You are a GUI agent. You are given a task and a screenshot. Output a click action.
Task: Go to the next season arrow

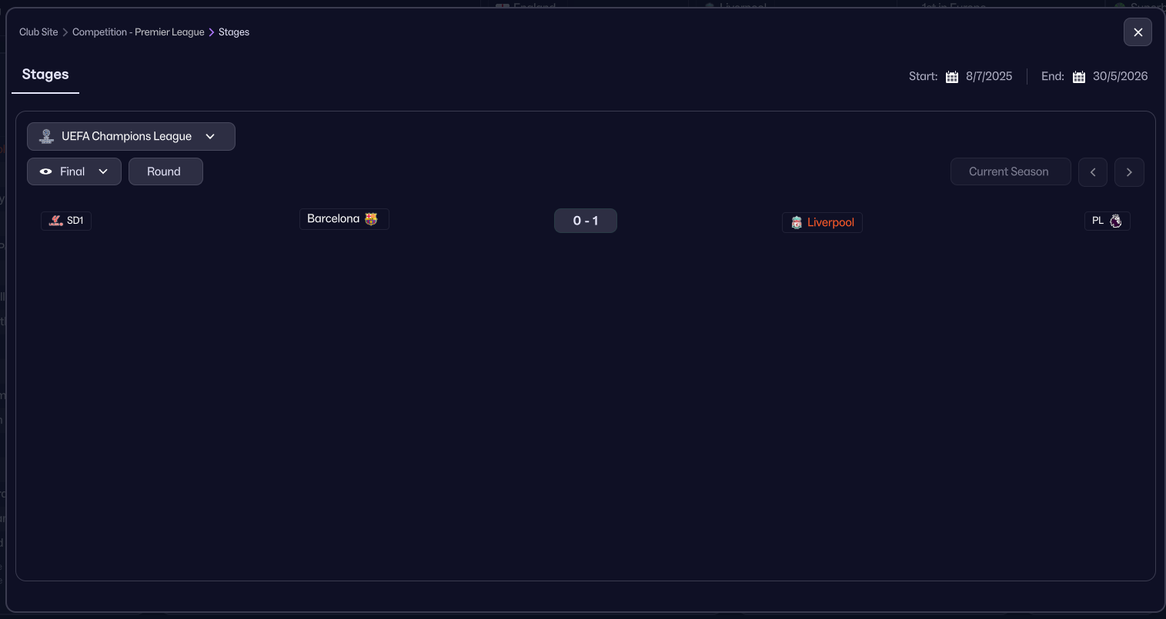pyautogui.click(x=1129, y=172)
